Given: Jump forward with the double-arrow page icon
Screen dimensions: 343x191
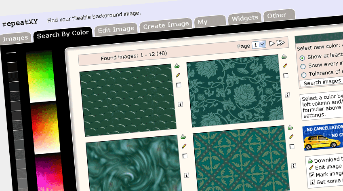Looking at the screenshot, I should point(281,43).
